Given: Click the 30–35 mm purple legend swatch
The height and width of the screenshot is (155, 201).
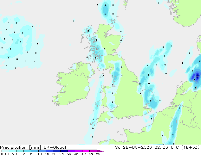Looking at the screenshot, I should tap(71, 151).
